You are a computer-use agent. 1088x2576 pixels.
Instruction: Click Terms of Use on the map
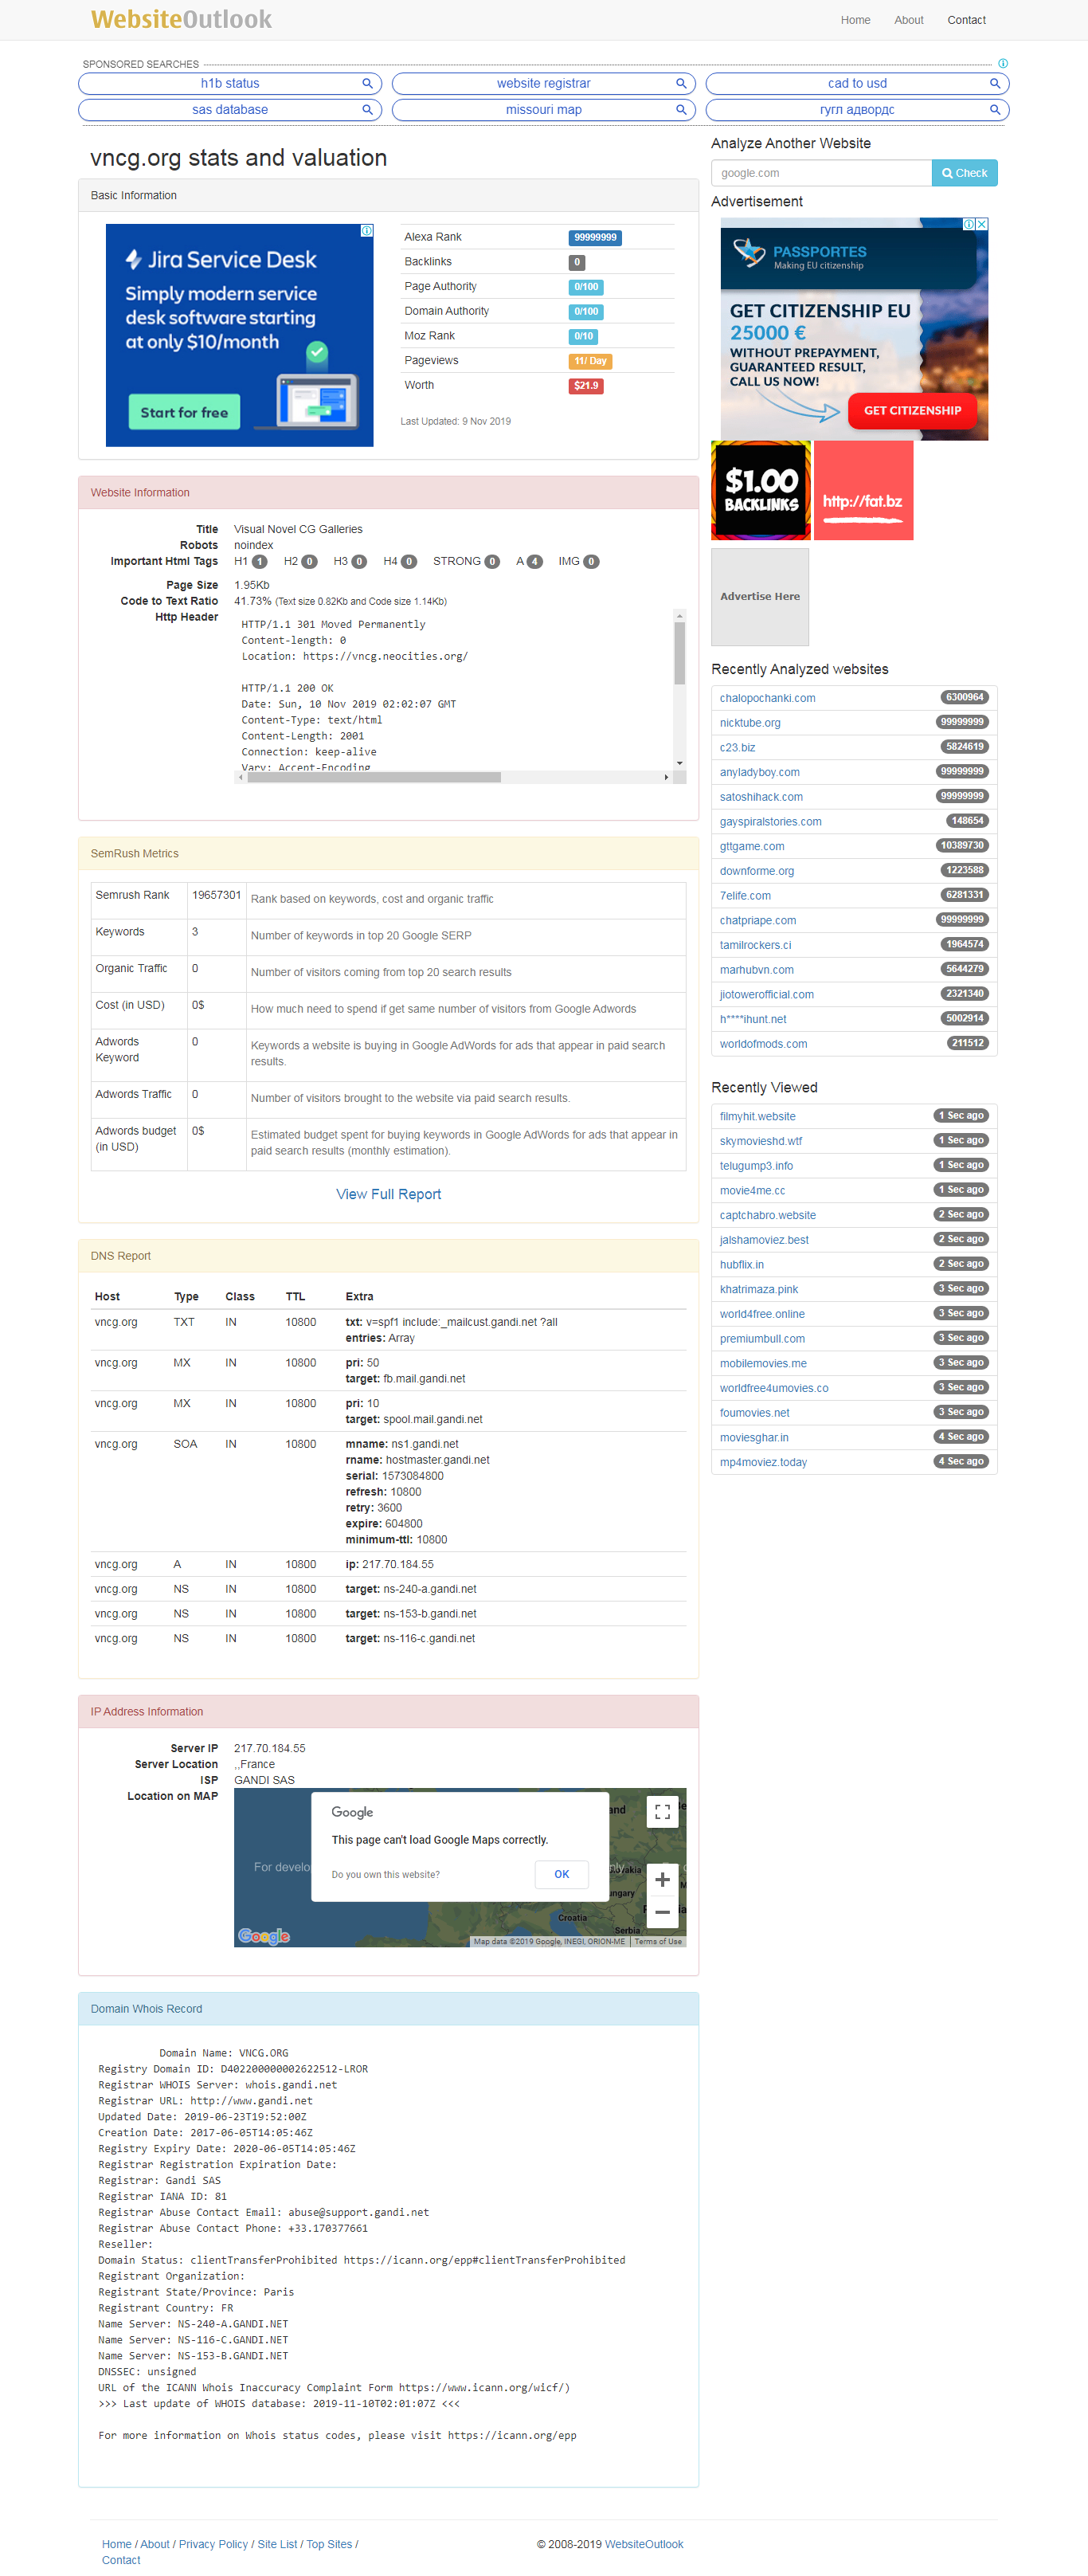click(658, 1942)
